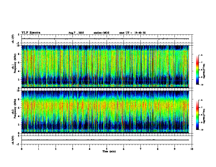Click the 'station=MOS' header label
The height and width of the screenshot is (167, 216).
(101, 33)
